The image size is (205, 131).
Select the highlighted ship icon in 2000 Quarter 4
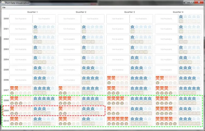181,17
